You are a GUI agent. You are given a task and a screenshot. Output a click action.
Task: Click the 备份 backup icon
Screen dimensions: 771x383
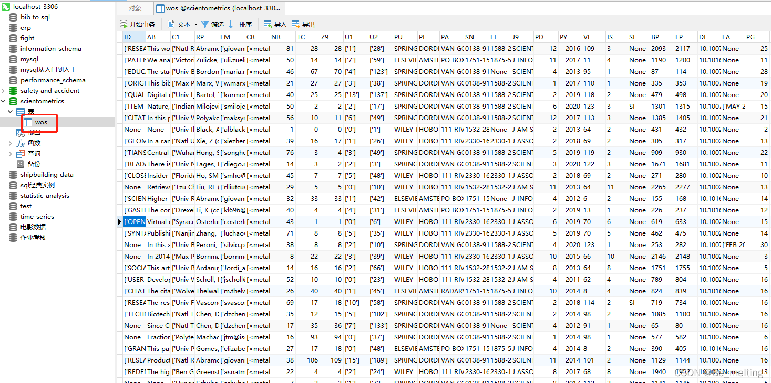coord(20,164)
